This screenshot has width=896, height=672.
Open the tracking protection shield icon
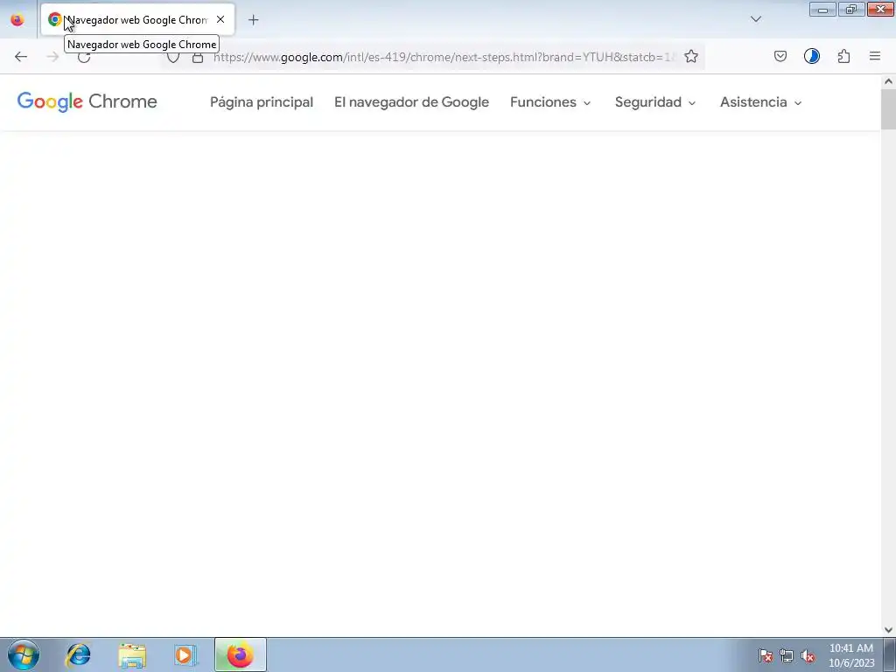point(173,57)
